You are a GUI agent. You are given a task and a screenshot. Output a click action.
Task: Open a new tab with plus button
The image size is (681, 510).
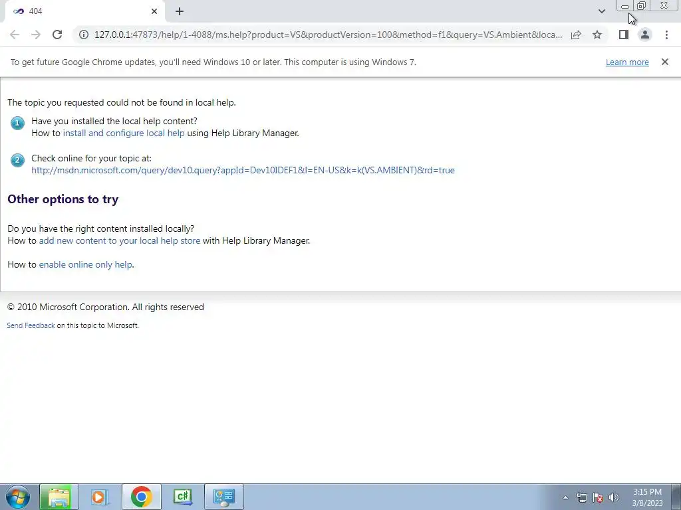(180, 11)
